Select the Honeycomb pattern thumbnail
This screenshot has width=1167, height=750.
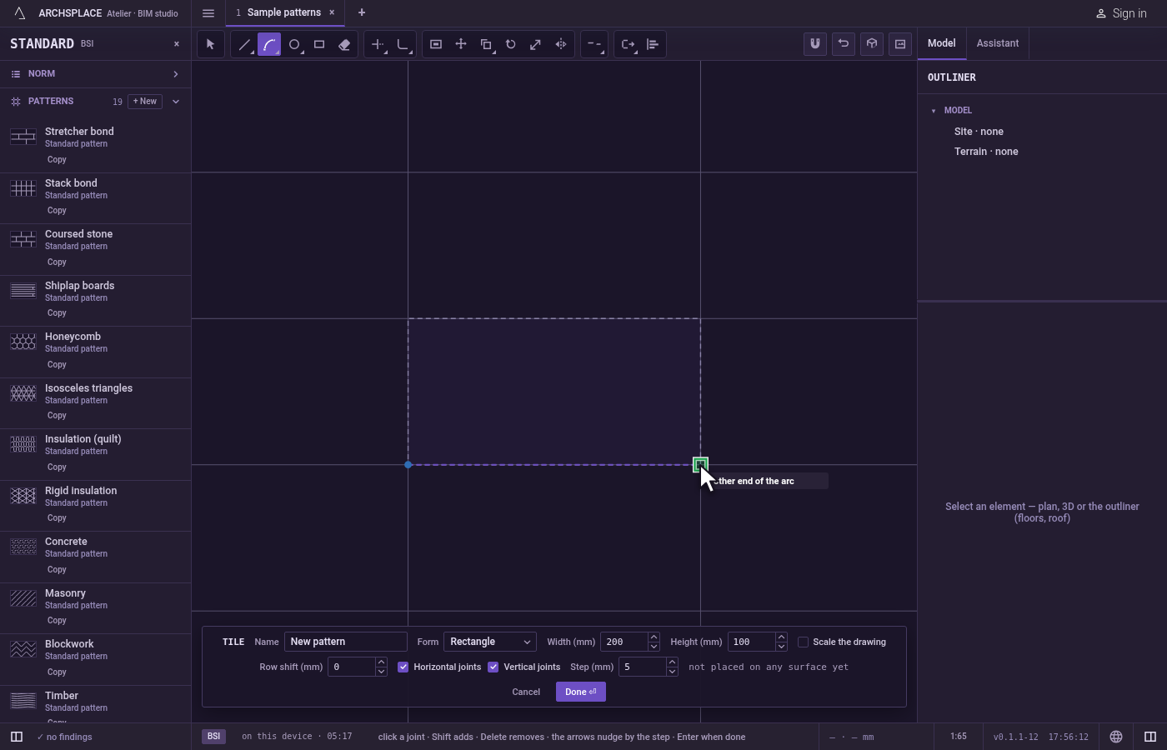(x=23, y=342)
